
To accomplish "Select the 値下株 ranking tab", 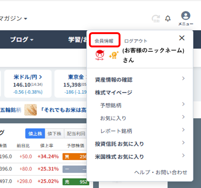I will (x=55, y=133).
